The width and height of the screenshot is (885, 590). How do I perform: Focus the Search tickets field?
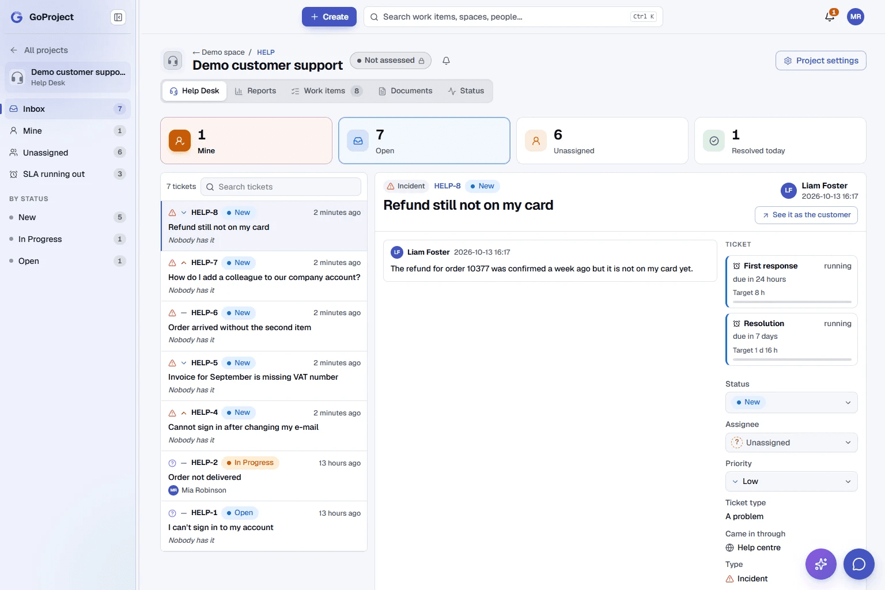(x=281, y=187)
